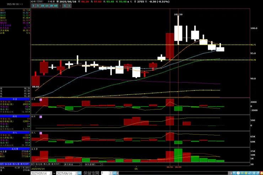Adjust the reserved space spinner arrows
Screen dimensions: 263x175
click(x=111, y=173)
